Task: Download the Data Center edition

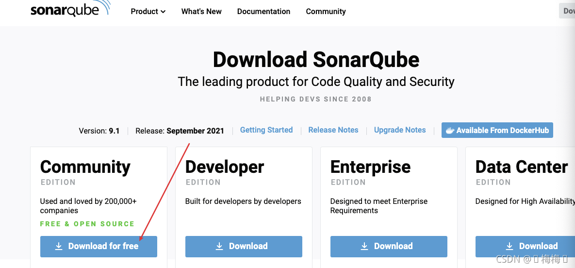Action: pos(525,246)
